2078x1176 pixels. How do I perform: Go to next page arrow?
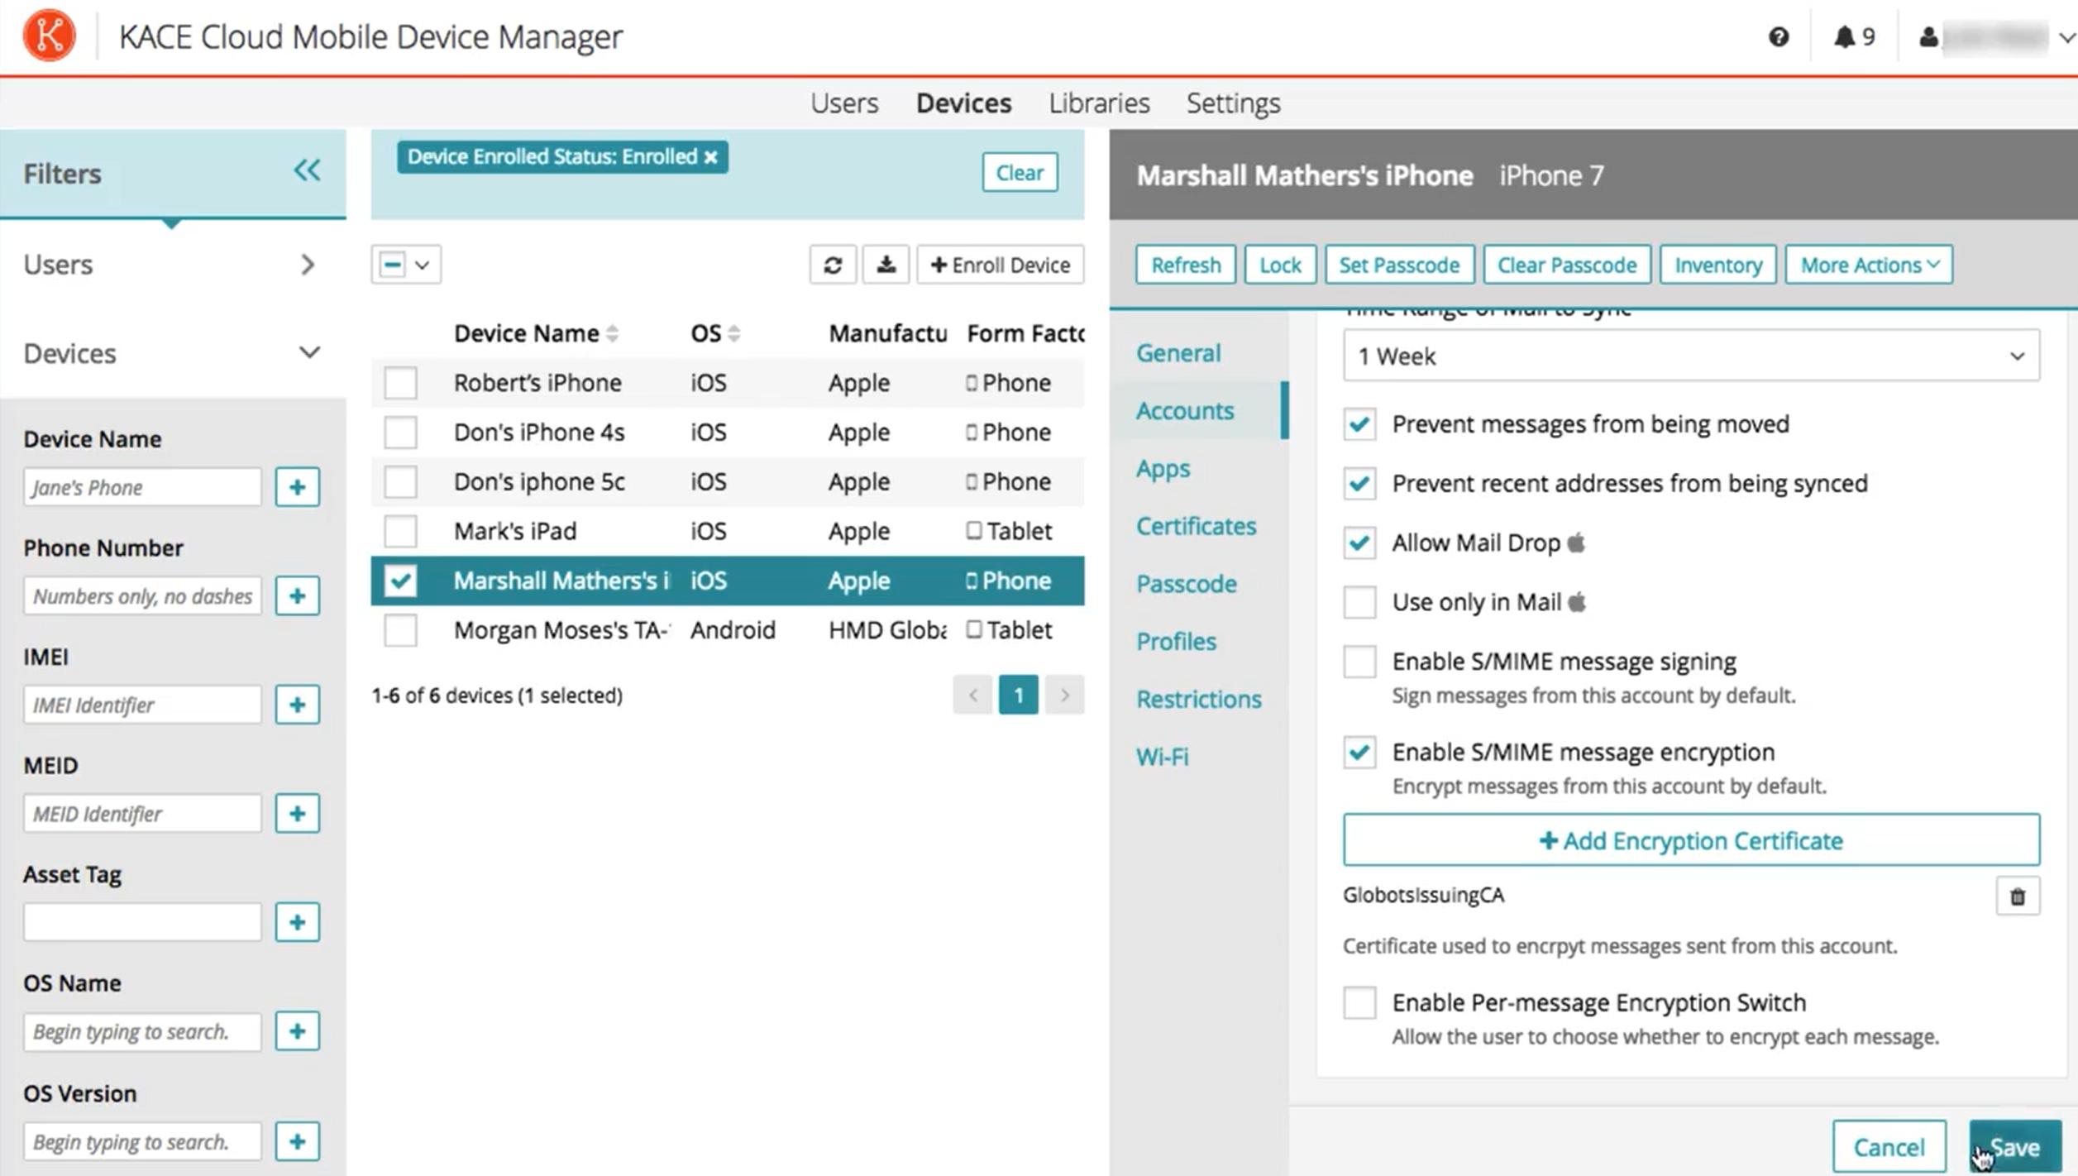click(x=1064, y=695)
